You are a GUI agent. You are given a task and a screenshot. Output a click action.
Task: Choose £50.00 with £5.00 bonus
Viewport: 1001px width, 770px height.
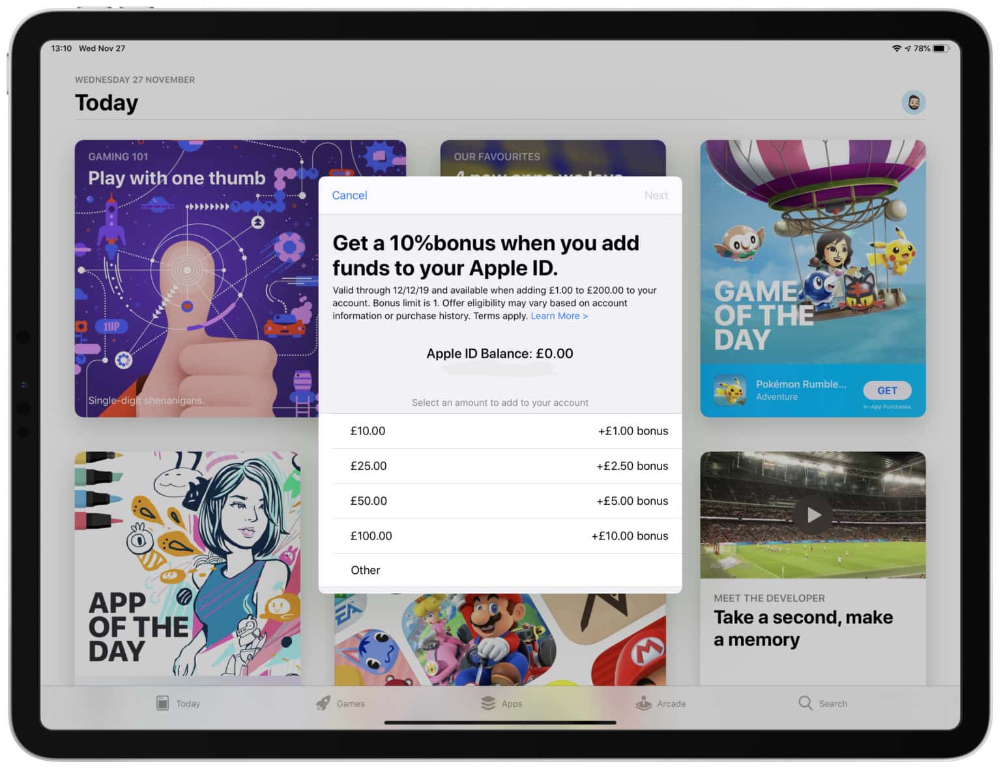click(500, 501)
